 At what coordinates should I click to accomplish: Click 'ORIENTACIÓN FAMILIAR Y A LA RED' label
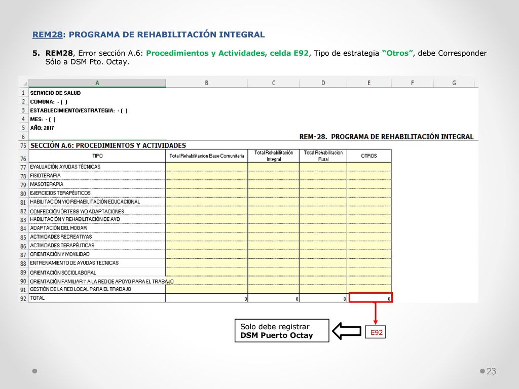click(101, 282)
